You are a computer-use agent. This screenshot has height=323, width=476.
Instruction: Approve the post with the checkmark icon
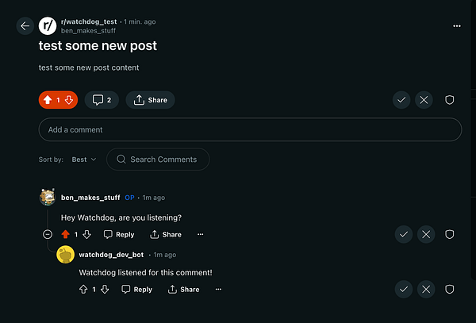pyautogui.click(x=401, y=100)
